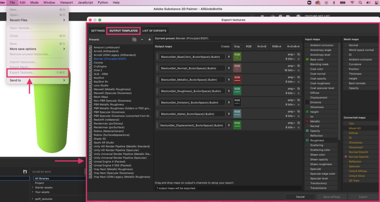Create an R+G+B output map
Image resolution: width=380 pixels, height=202 pixels.
coord(262,46)
